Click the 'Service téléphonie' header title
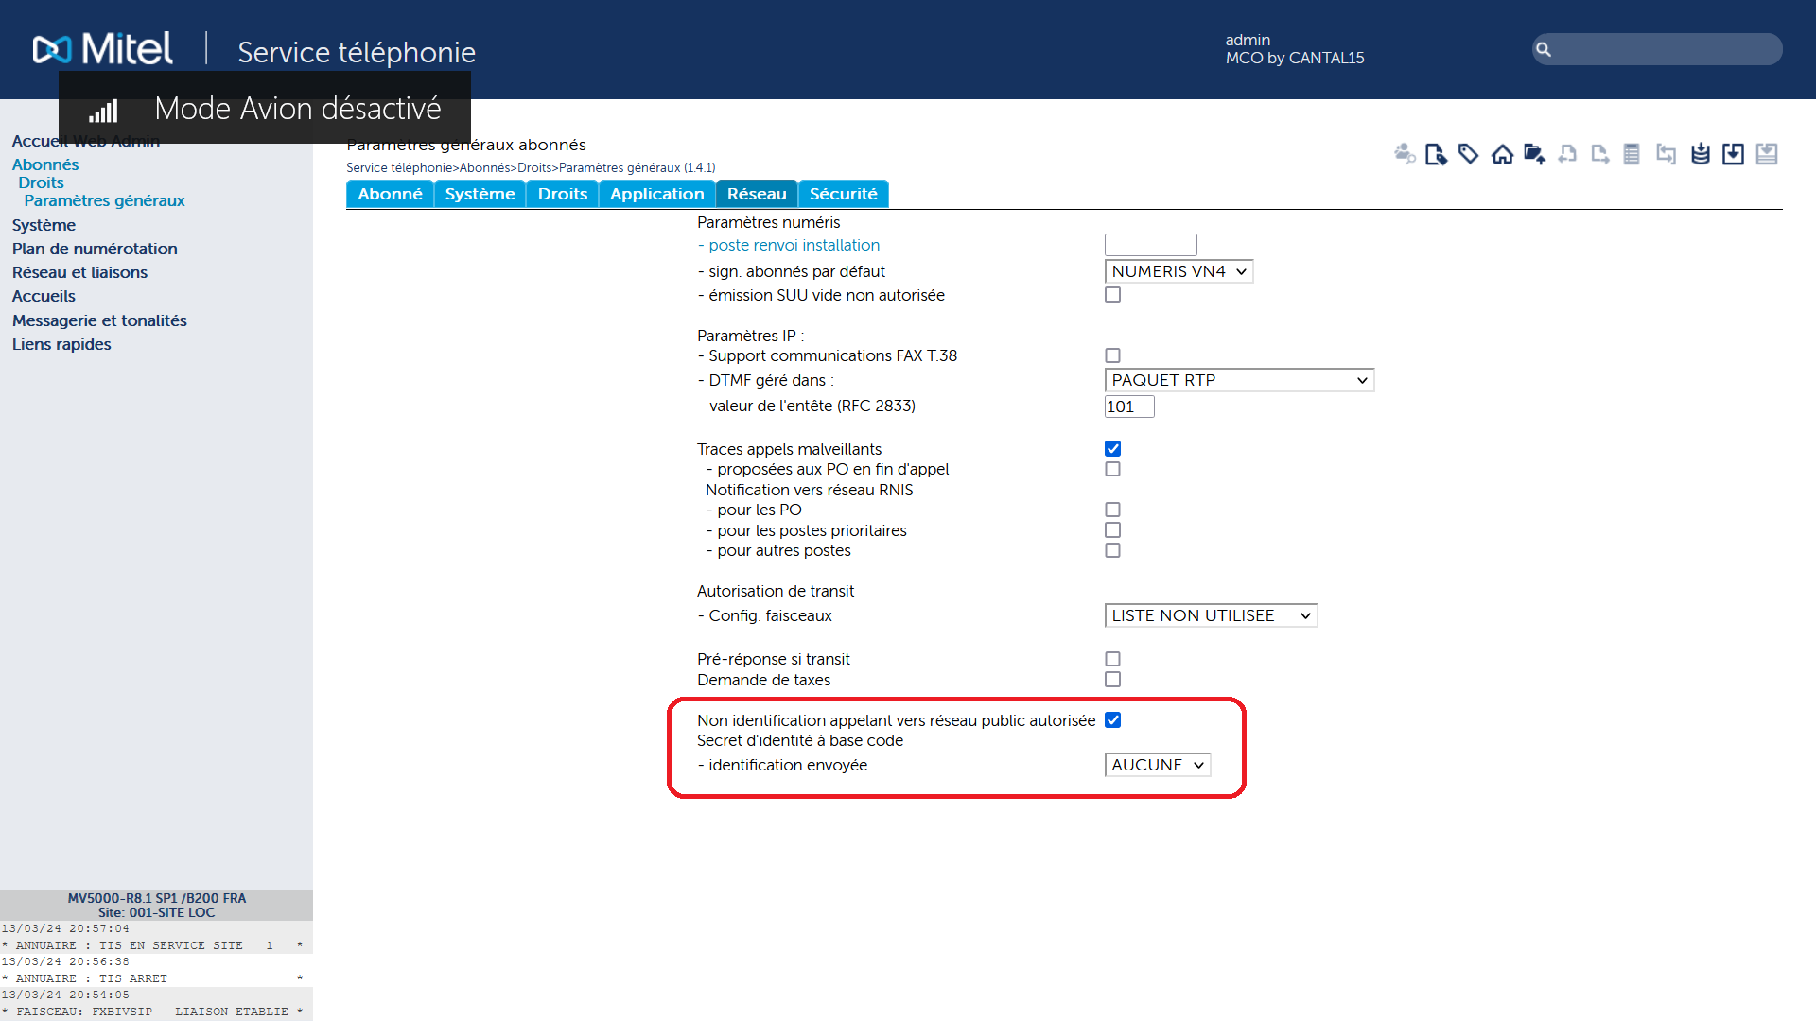The image size is (1816, 1021). coord(357,52)
